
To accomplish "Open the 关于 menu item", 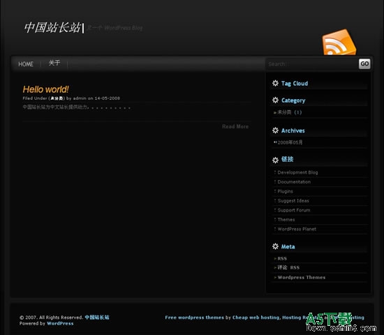I will [x=54, y=63].
